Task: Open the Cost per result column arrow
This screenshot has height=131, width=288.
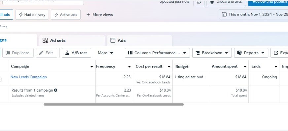Action: (169, 66)
